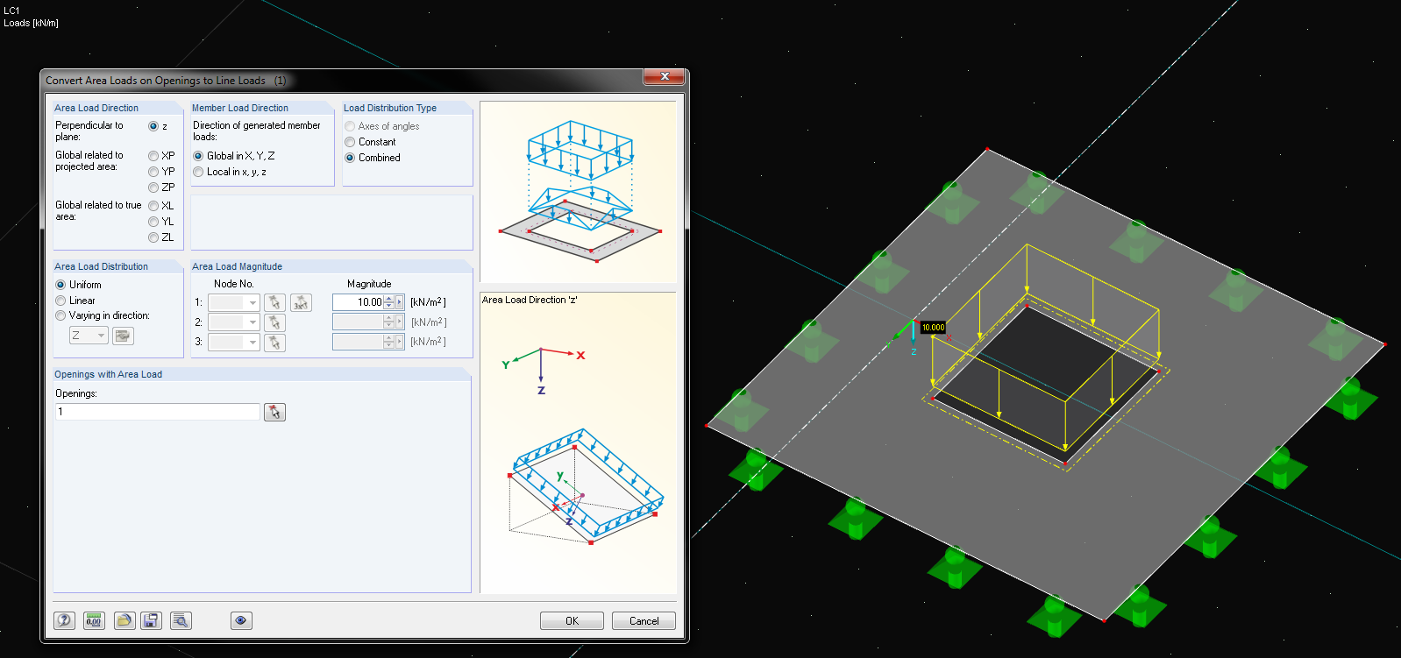Expand magnitude 2 value list arrow
This screenshot has width=1401, height=658.
400,322
